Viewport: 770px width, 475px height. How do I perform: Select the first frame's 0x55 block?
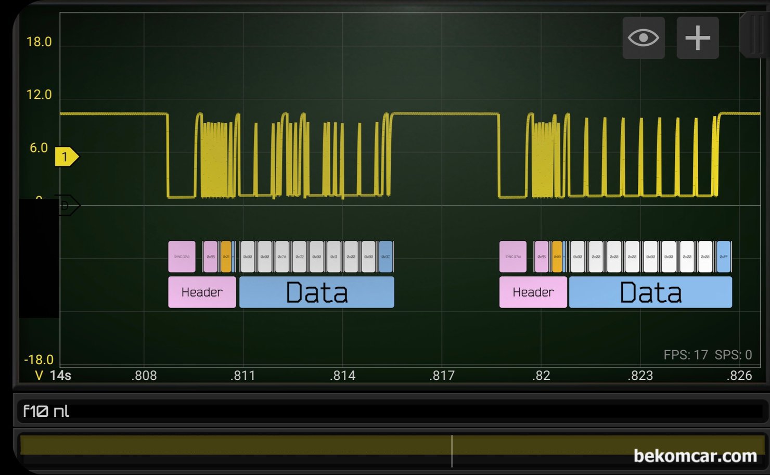click(x=211, y=256)
